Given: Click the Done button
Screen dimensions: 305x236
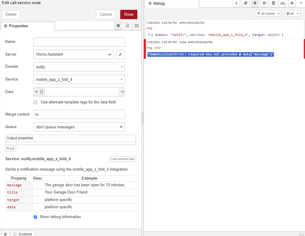Looking at the screenshot, I should 129,14.
